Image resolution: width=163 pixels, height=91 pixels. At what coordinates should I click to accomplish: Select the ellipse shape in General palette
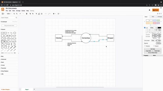point(15,33)
